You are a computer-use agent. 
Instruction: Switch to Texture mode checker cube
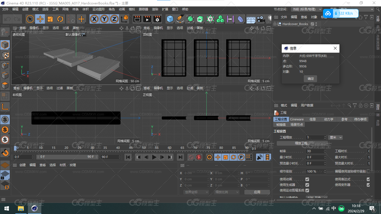click(5, 55)
